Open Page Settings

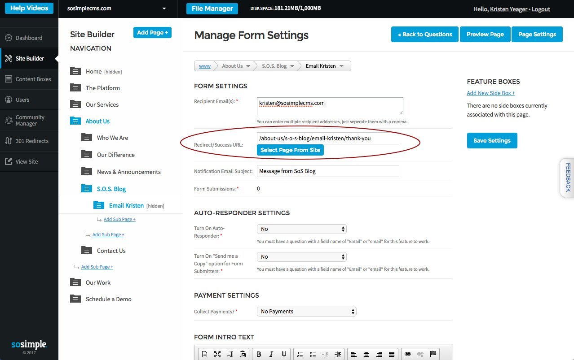(x=537, y=35)
